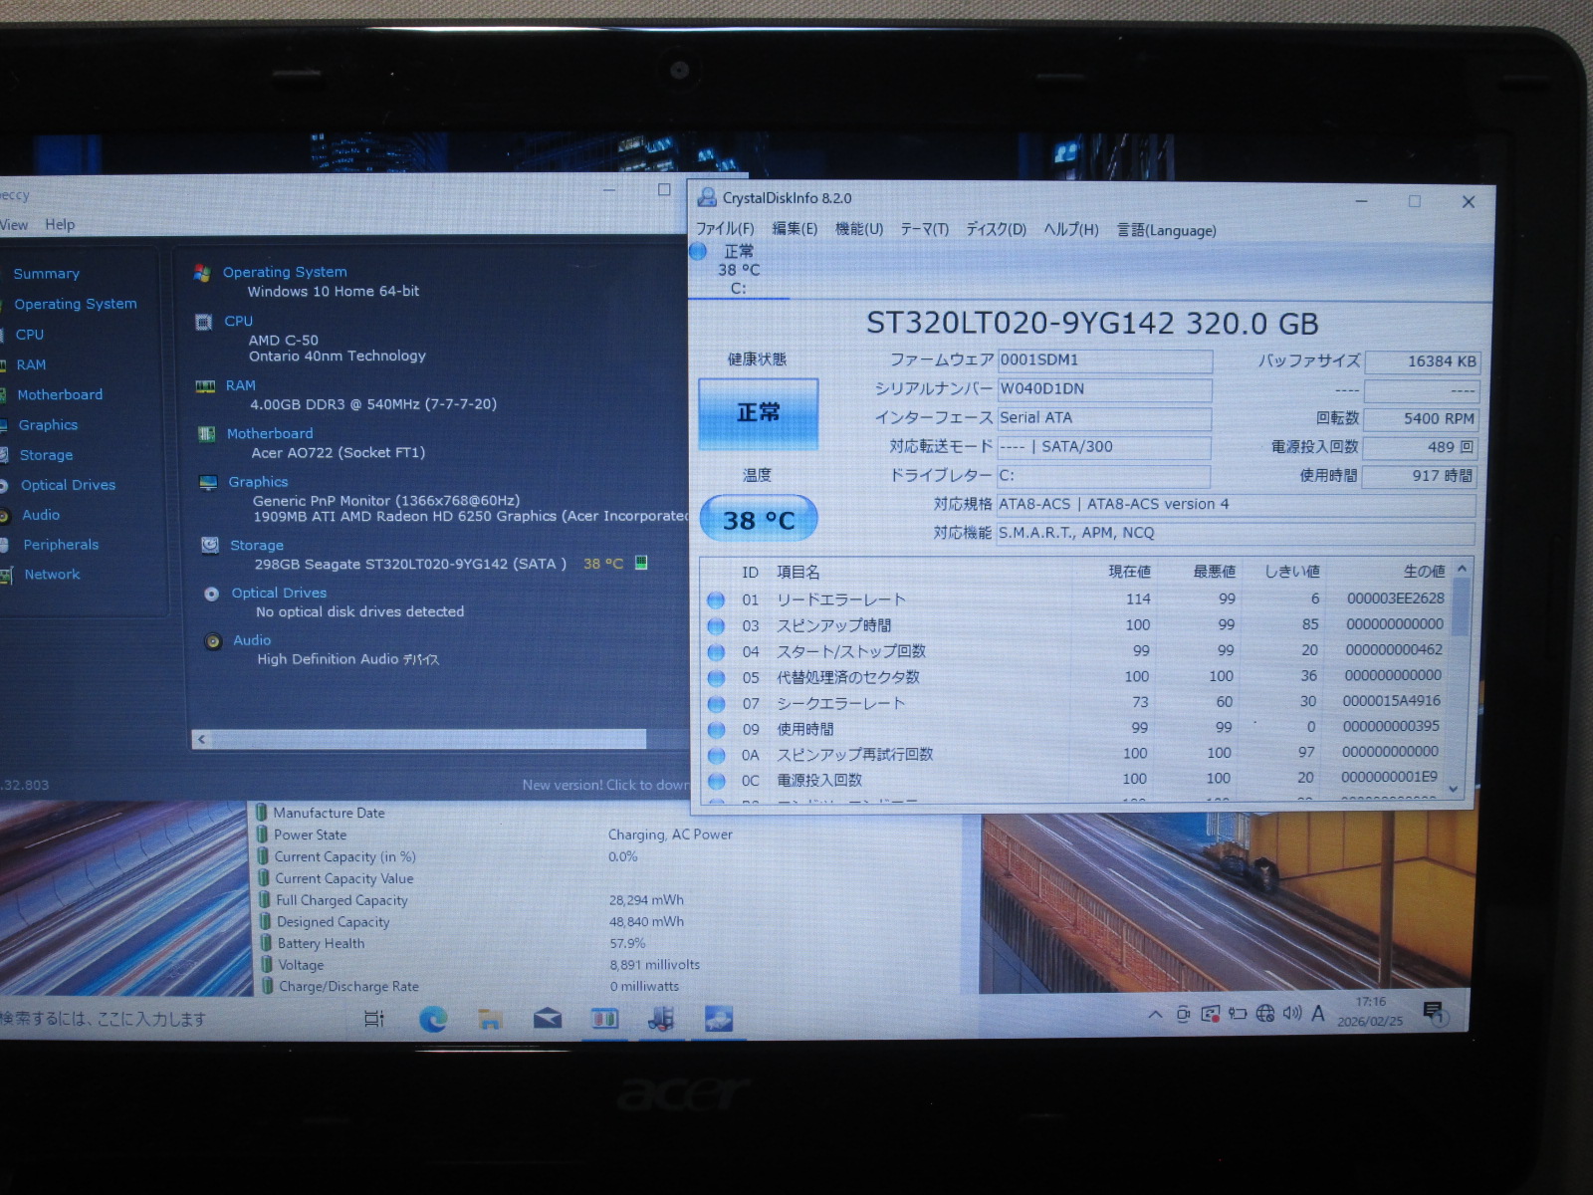Open Microsoft Edge from the taskbar
This screenshot has height=1195, width=1593.
click(x=433, y=1019)
